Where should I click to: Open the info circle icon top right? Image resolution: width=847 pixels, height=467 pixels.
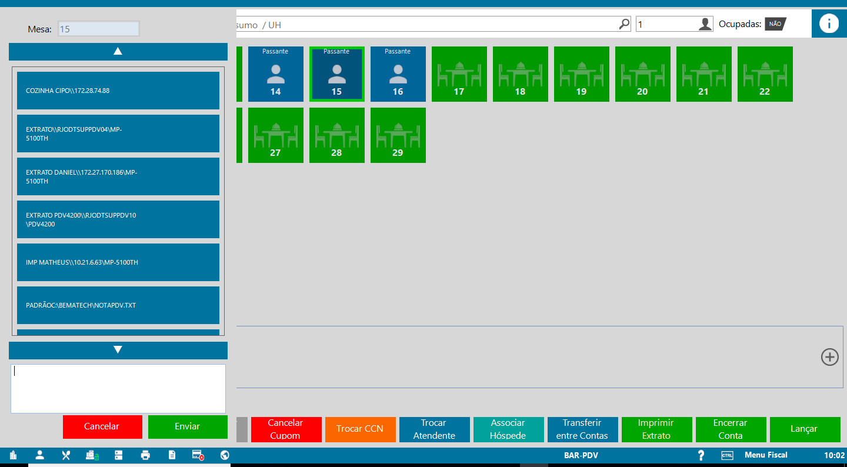tap(829, 24)
